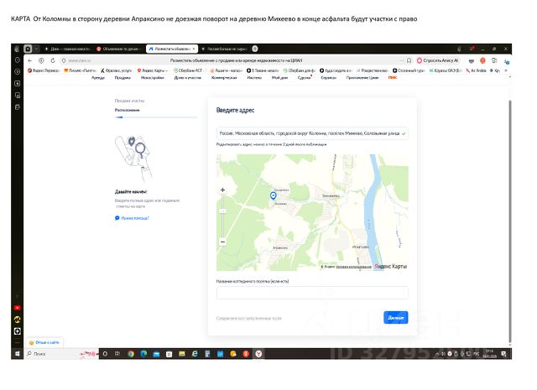
Task: Click the address input field
Action: pos(312,133)
